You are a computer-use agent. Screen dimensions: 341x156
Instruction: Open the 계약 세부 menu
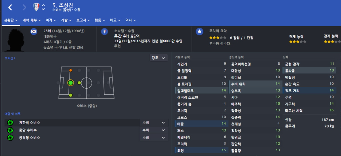(32, 20)
